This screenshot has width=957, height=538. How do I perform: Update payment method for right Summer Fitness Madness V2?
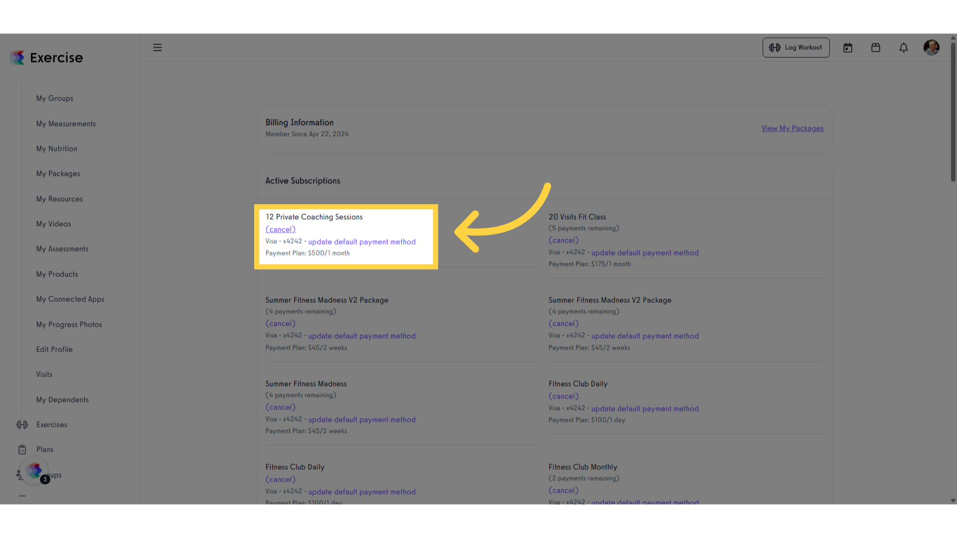pyautogui.click(x=645, y=336)
